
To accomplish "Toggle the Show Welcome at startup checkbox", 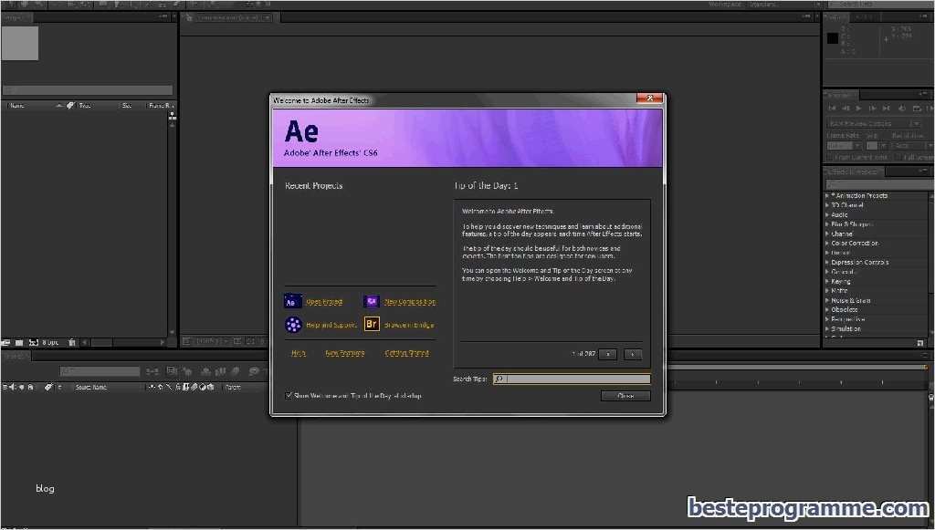I will point(290,395).
